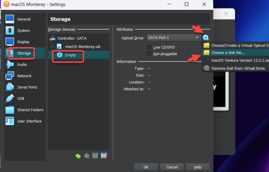
Task: Close the macOS Monterey Settings window
Action: pyautogui.click(x=204, y=4)
